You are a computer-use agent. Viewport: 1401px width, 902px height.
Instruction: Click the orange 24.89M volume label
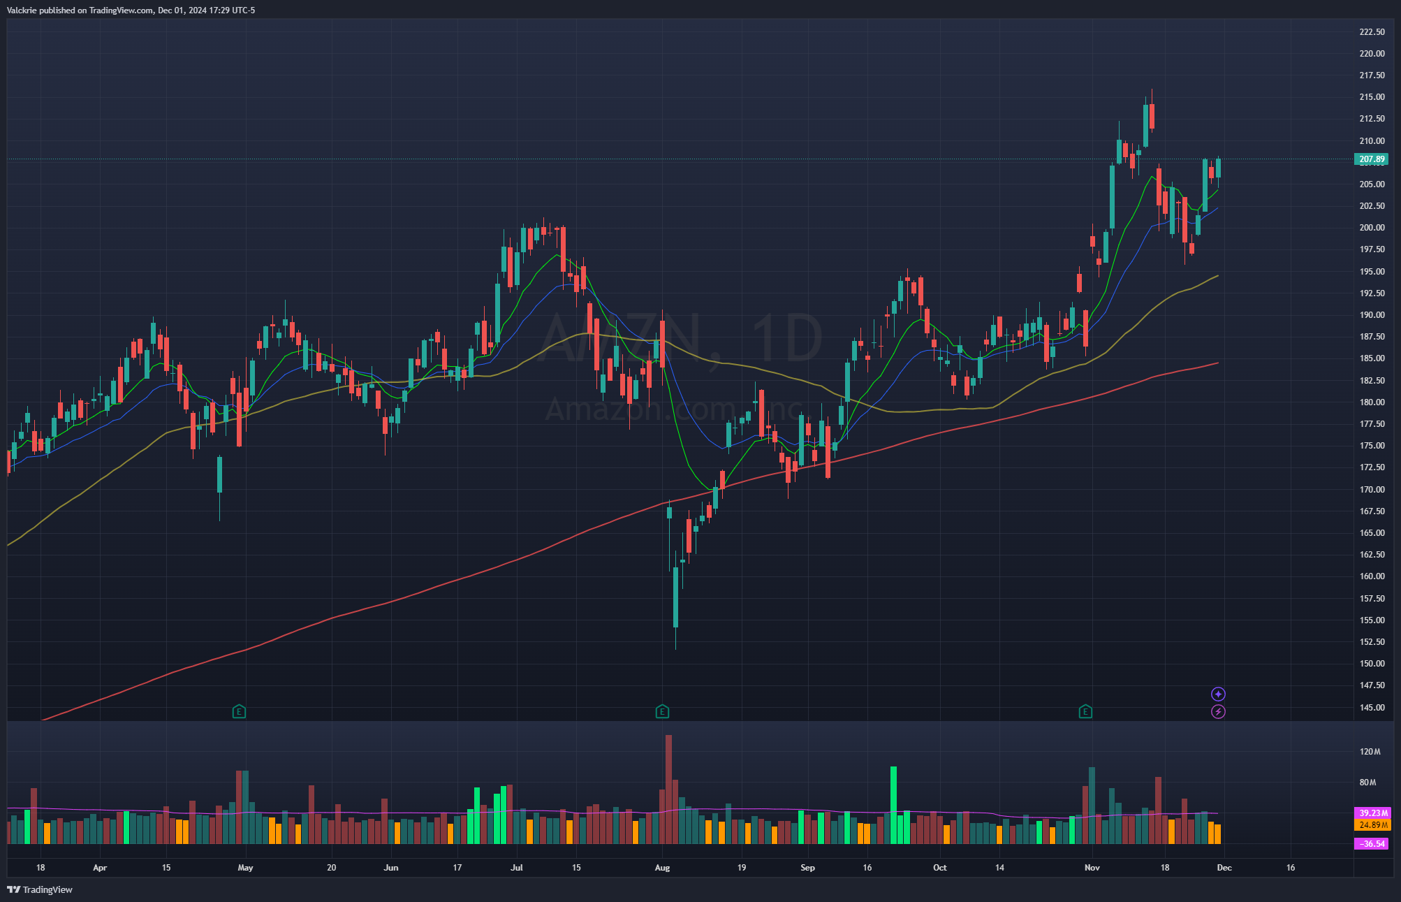click(x=1372, y=825)
